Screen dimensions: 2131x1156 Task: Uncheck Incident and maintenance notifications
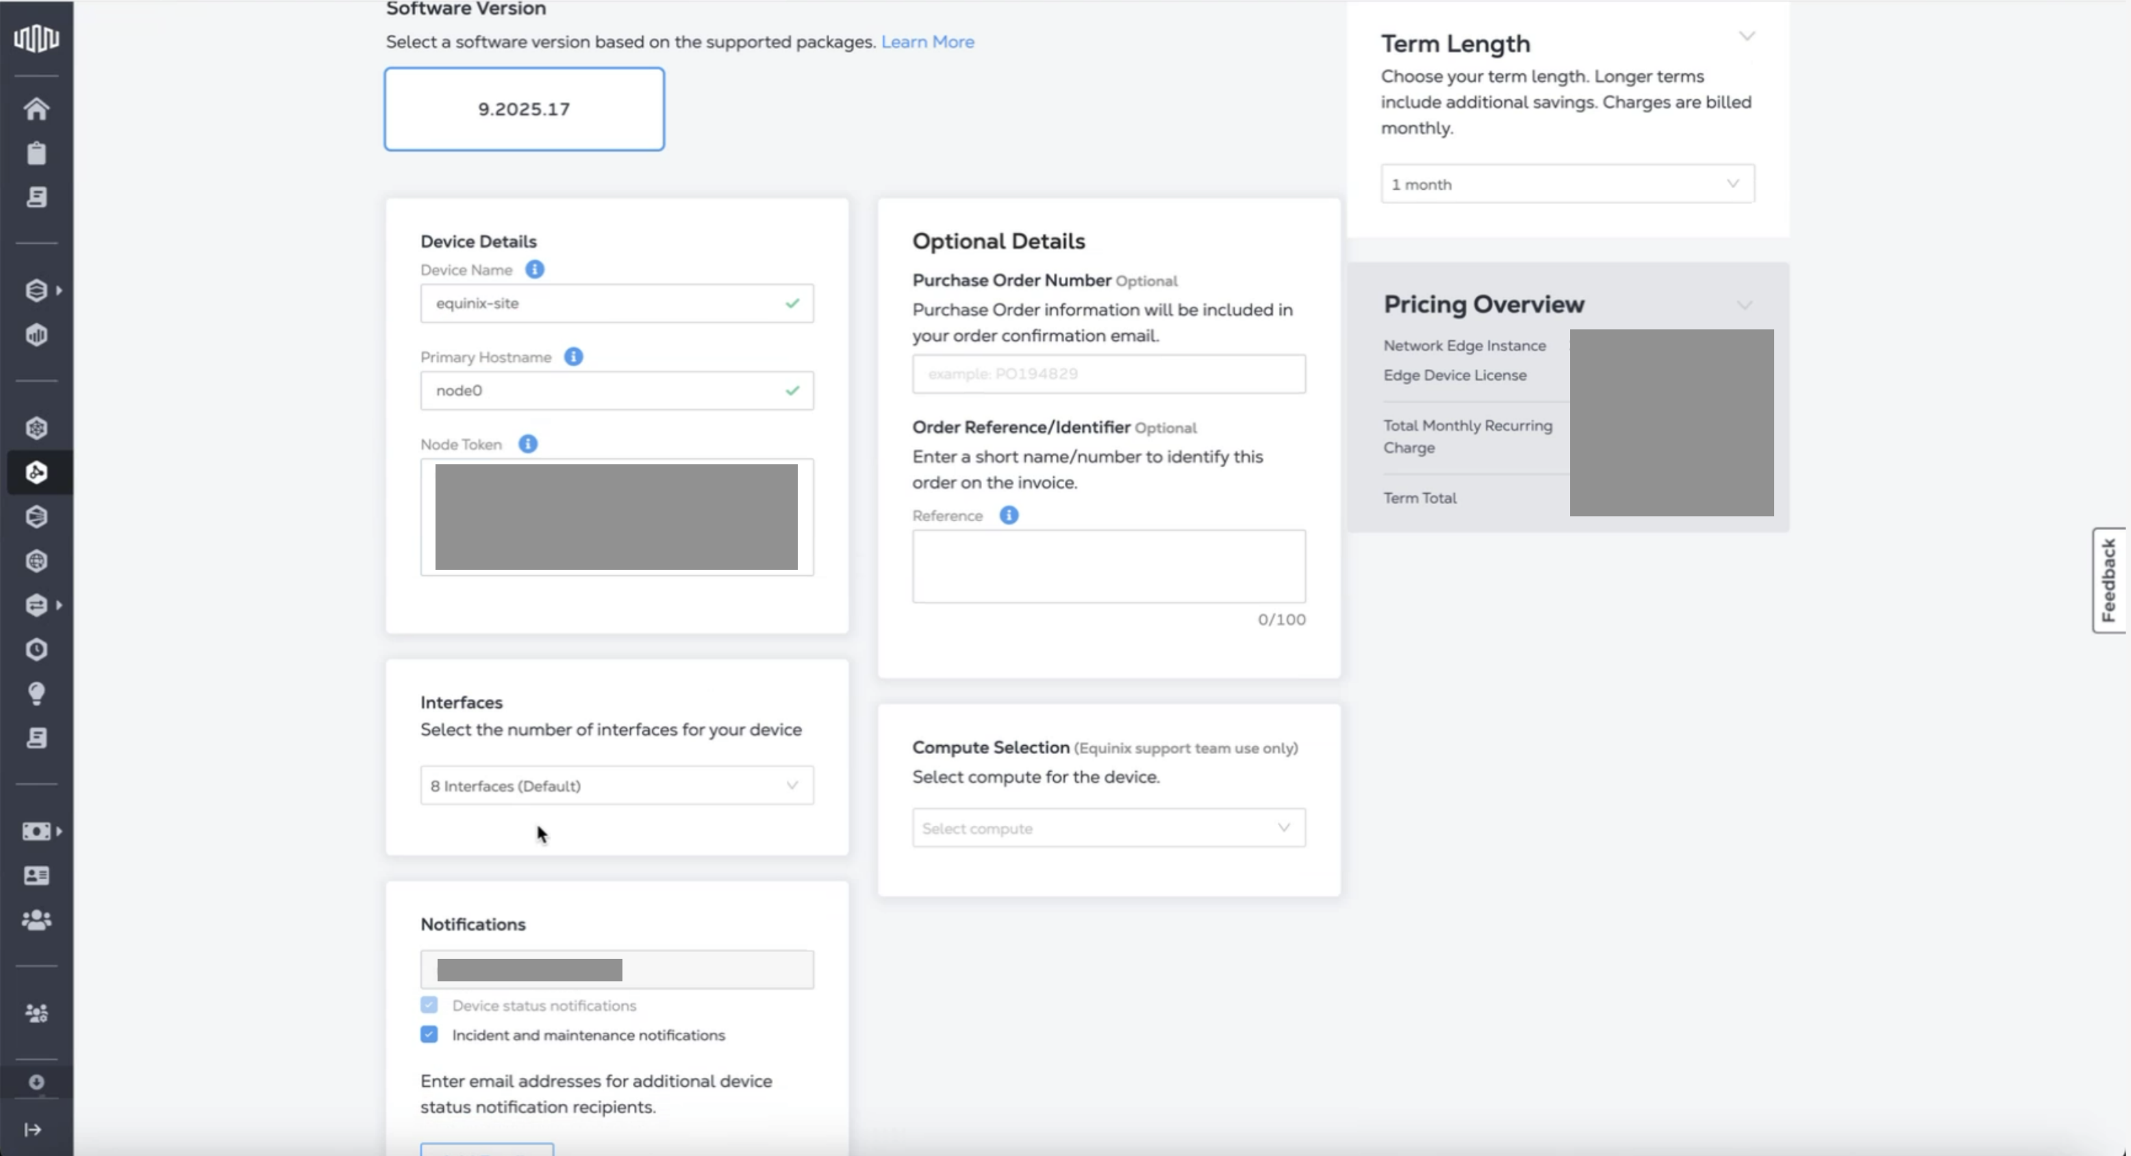[429, 1034]
